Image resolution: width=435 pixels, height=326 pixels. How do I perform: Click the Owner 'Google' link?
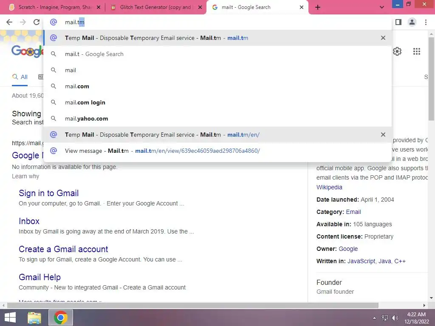[x=348, y=249]
